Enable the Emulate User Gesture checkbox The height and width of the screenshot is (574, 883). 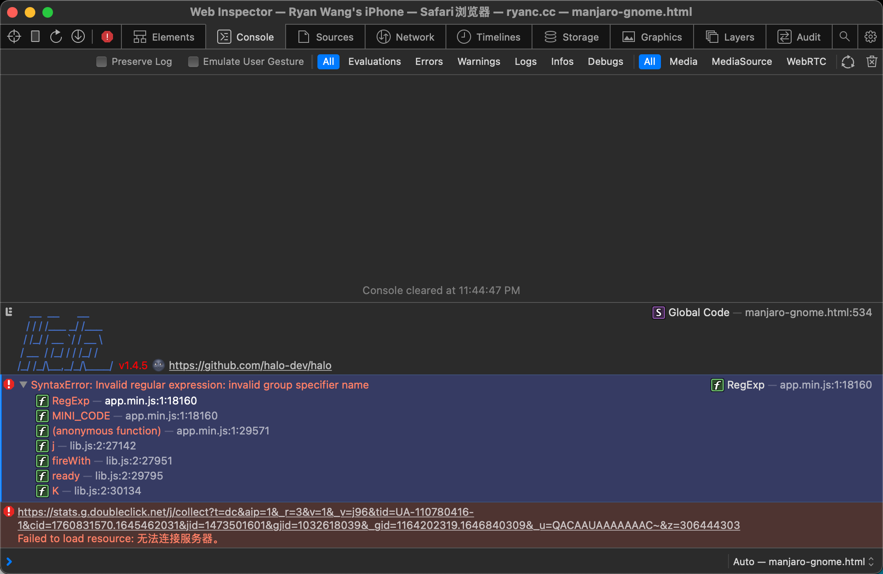pos(193,62)
